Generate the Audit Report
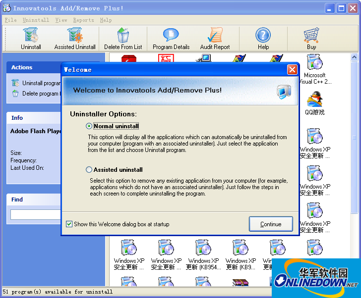Image resolution: width=361 pixels, height=298 pixels. pyautogui.click(x=215, y=39)
